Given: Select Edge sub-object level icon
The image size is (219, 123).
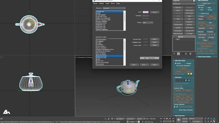Looking at the screenshot, I should [180, 80].
